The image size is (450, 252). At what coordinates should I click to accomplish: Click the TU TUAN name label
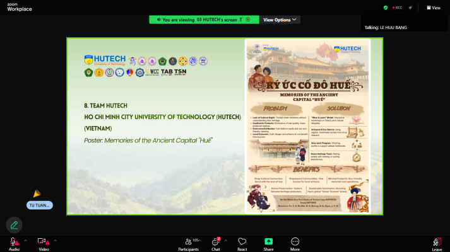tap(40, 205)
